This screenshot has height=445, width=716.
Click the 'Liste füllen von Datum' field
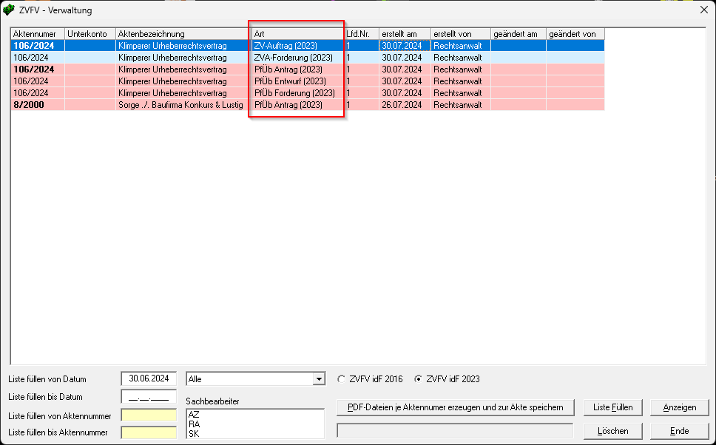tap(148, 378)
